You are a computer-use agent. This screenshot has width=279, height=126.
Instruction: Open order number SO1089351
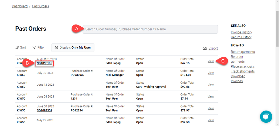click(45, 111)
